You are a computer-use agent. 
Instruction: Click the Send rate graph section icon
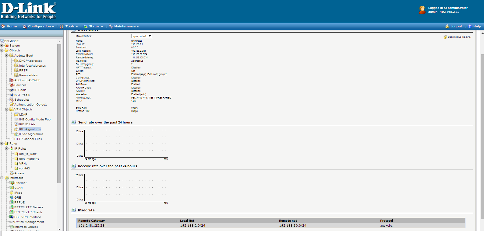pyautogui.click(x=74, y=122)
